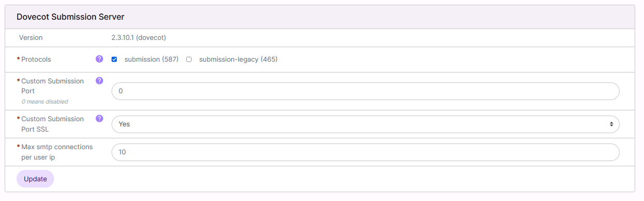Enable the submission-legacy (465) checkbox
644x201 pixels.
189,60
